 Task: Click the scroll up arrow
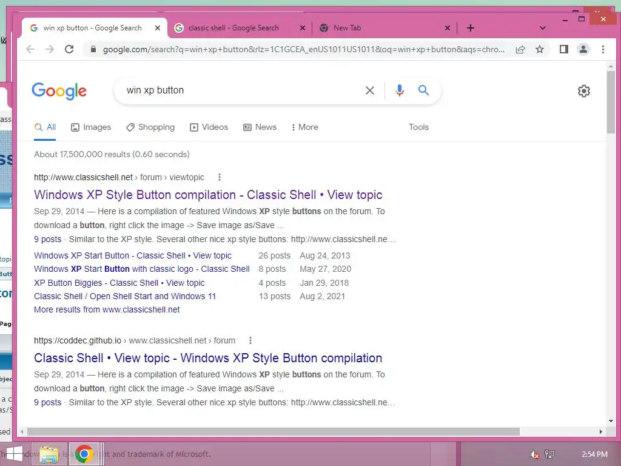tap(611, 67)
